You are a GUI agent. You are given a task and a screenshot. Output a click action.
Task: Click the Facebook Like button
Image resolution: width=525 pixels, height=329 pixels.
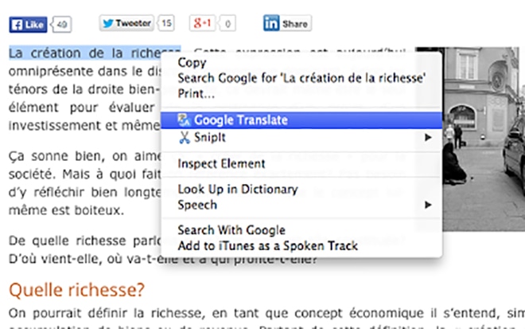(x=28, y=24)
